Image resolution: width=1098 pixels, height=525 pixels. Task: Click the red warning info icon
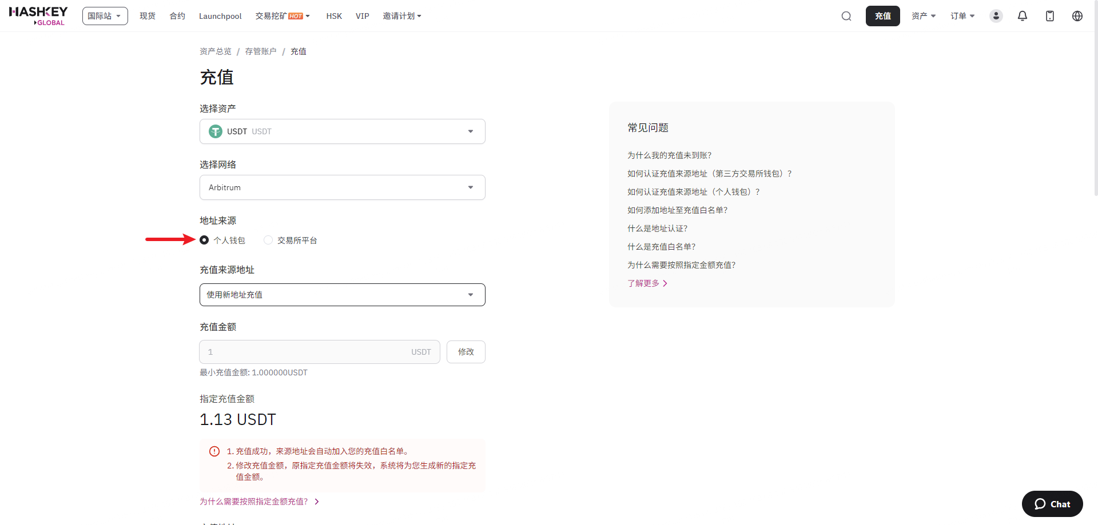coord(214,451)
